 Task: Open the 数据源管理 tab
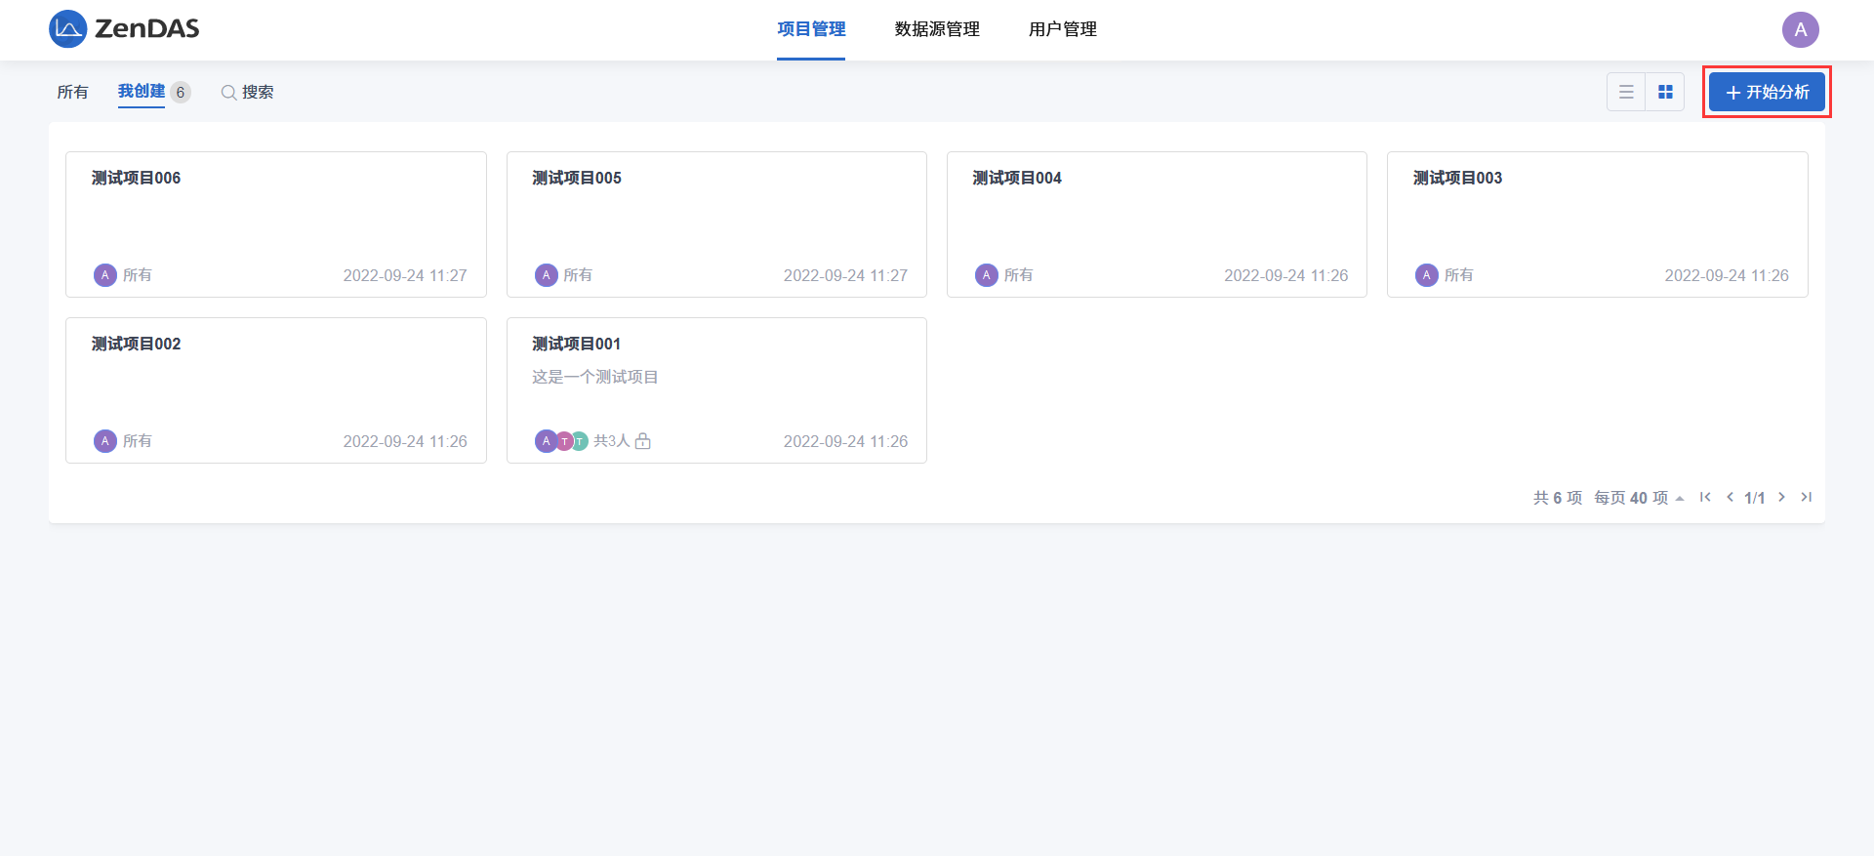pos(936,29)
